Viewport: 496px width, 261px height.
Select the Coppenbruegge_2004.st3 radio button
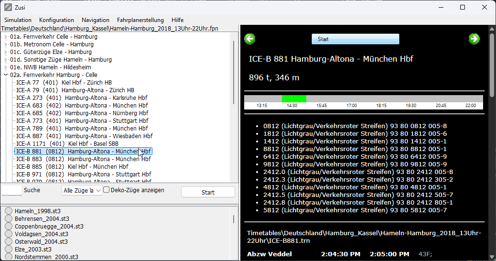point(9,226)
